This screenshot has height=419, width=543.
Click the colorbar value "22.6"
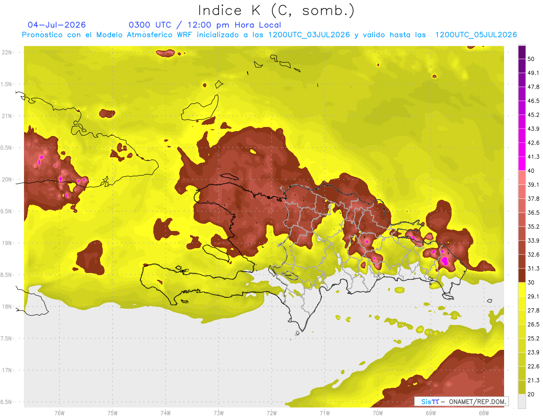pos(533,367)
